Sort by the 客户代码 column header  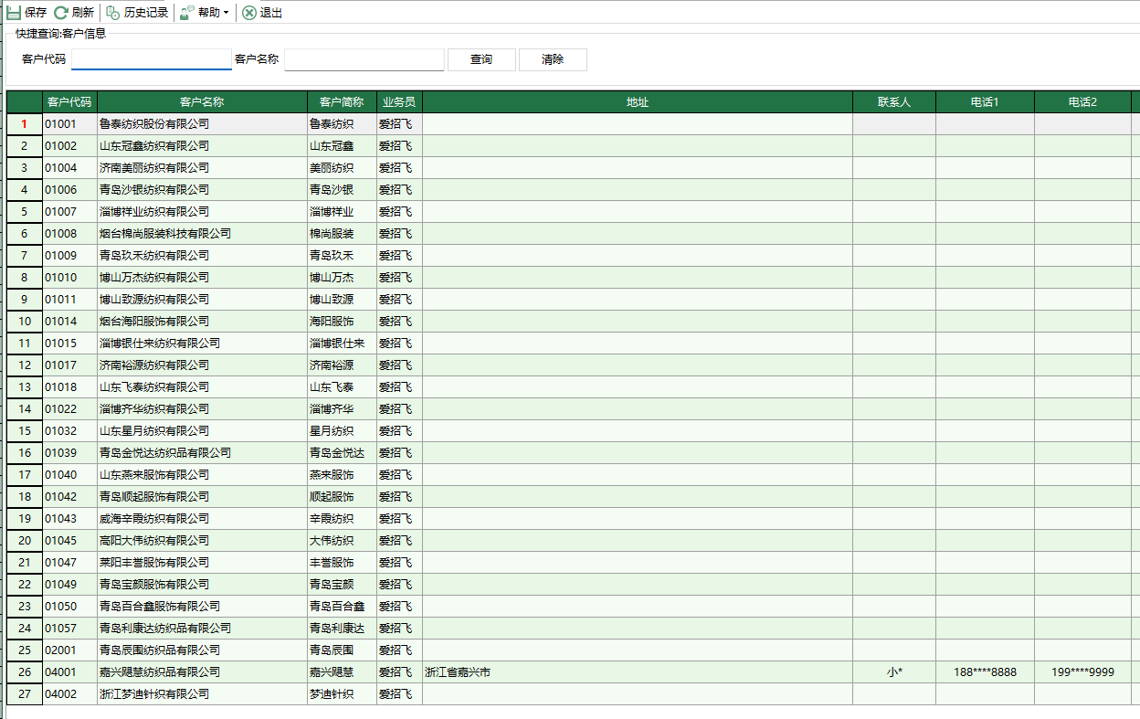pos(69,102)
